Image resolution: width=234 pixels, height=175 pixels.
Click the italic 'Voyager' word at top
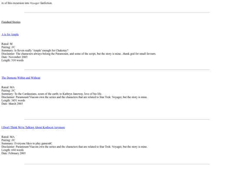[35, 3]
